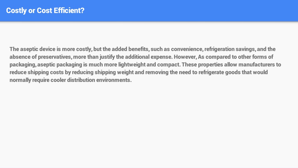Click the phrase 'normally require' in last line

pyautogui.click(x=29, y=80)
